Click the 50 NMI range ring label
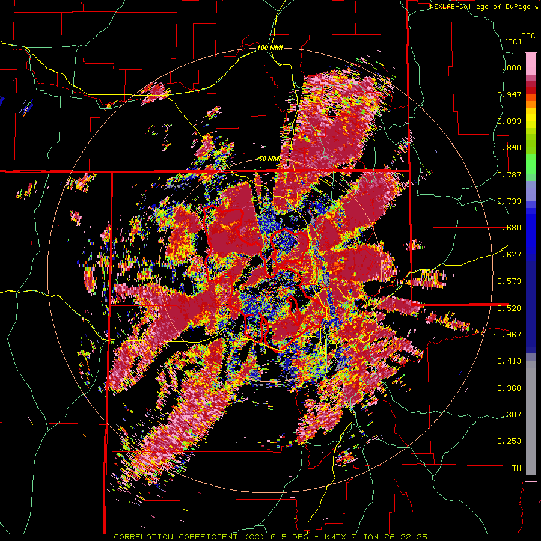Screen dimensions: 541x541 click(x=270, y=159)
